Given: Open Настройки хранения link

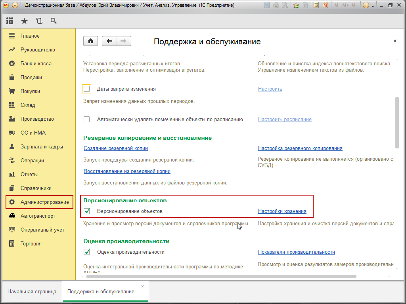Looking at the screenshot, I should pos(282,211).
